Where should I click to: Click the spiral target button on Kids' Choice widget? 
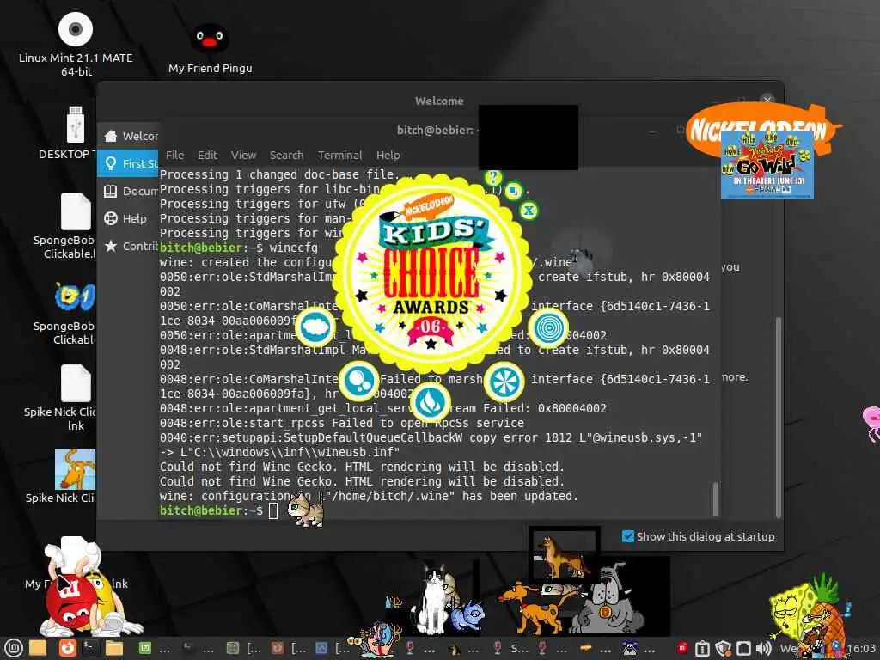[x=548, y=327]
